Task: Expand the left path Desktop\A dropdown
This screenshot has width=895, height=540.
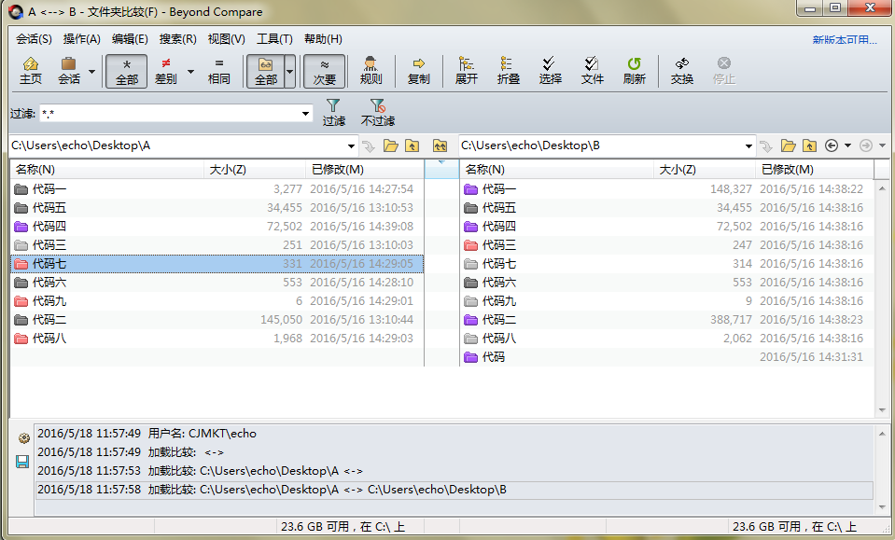Action: tap(351, 146)
